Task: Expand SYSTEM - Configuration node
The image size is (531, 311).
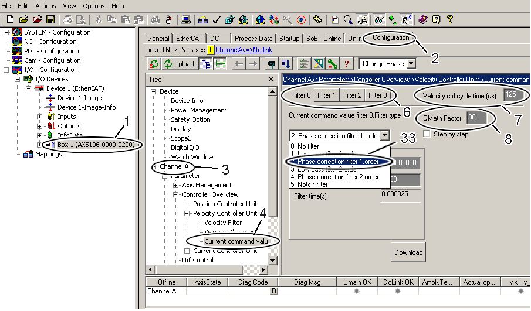Action: [6, 32]
